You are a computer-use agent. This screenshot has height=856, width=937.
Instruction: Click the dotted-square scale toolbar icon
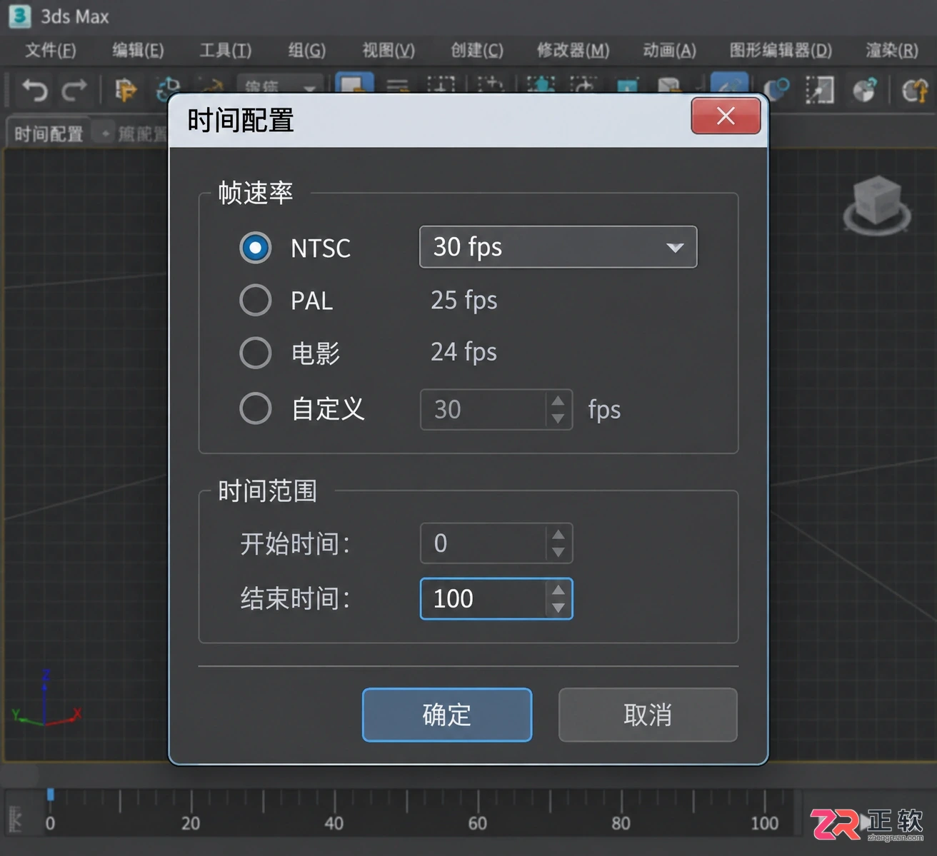pyautogui.click(x=819, y=91)
